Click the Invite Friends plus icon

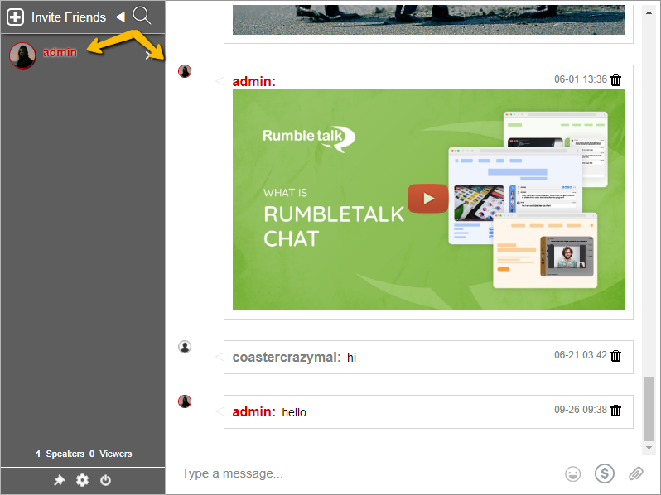coord(15,17)
